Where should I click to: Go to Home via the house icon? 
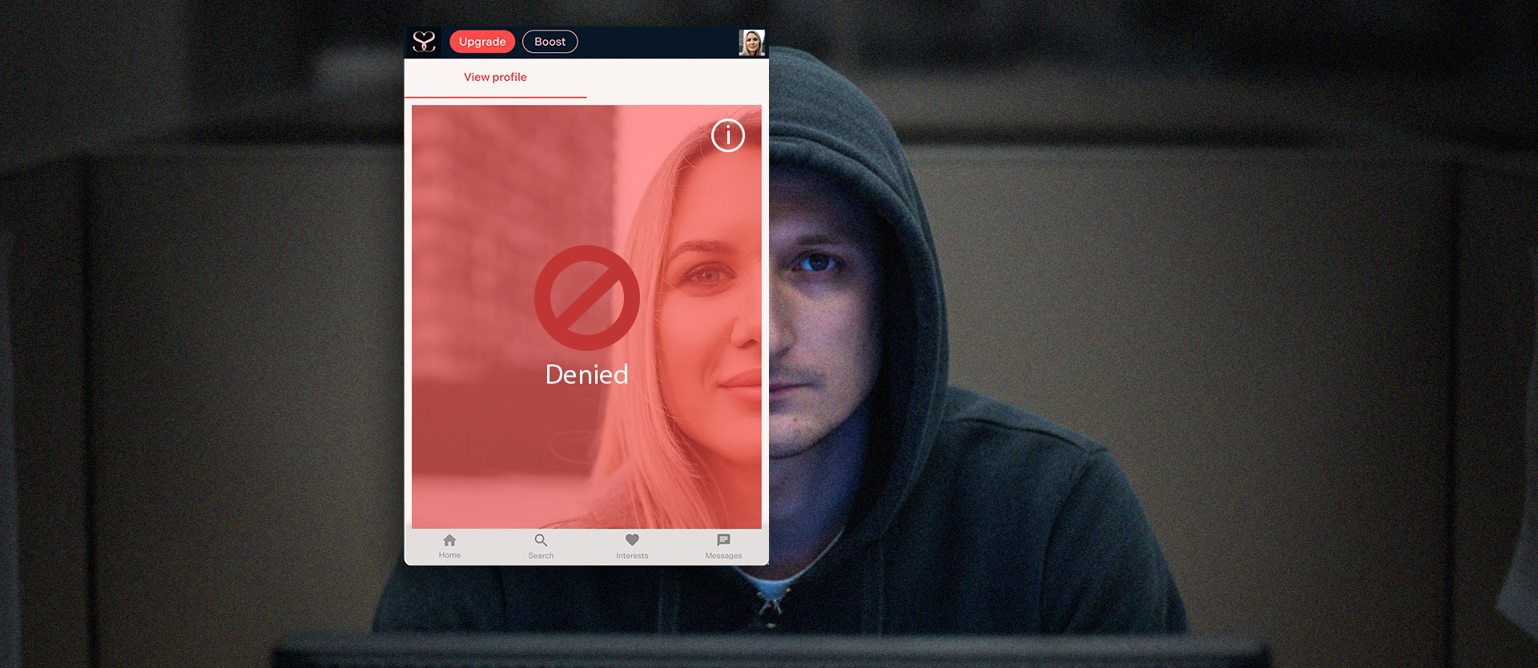coord(449,540)
